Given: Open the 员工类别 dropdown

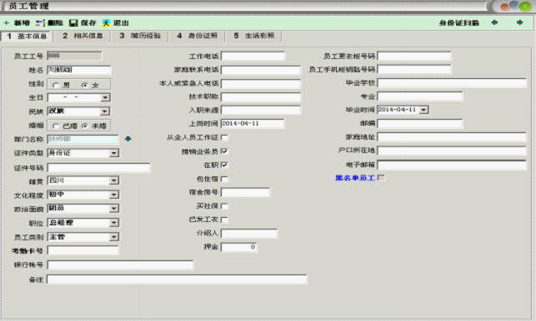Looking at the screenshot, I should pos(114,237).
